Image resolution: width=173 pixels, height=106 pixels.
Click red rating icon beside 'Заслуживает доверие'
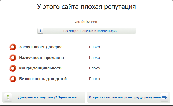13,47
